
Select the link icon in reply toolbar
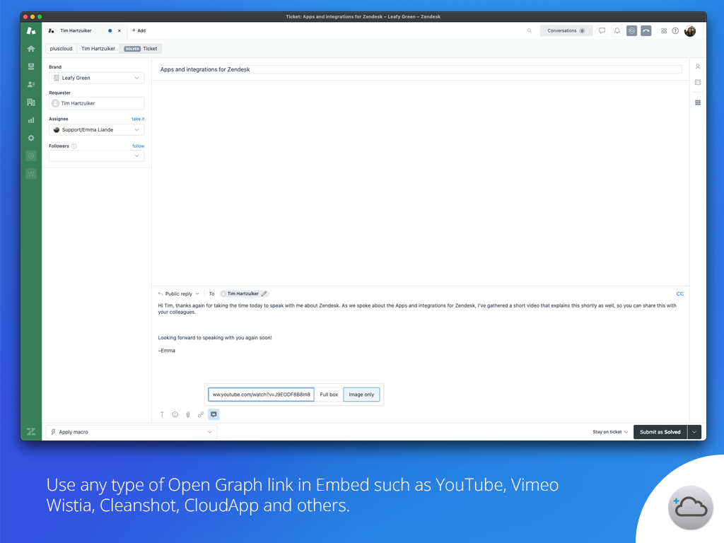pyautogui.click(x=200, y=414)
